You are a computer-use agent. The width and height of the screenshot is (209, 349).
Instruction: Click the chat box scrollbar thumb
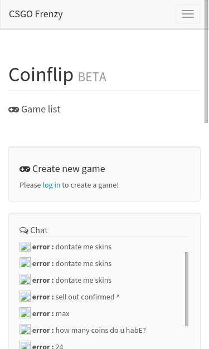point(187,289)
